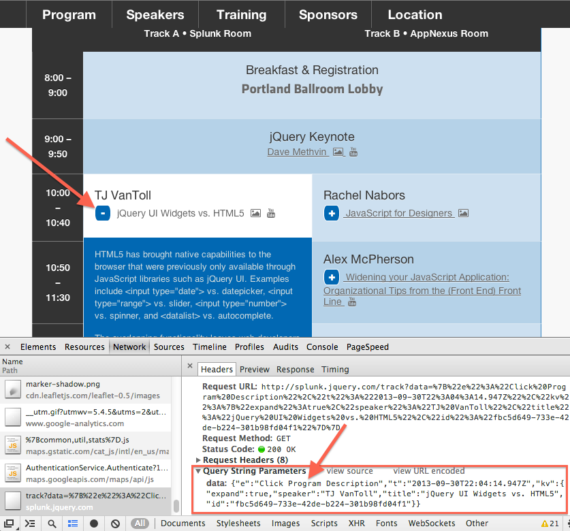Select marker-shadow.png request row
The width and height of the screenshot is (570, 531).
coord(85,389)
